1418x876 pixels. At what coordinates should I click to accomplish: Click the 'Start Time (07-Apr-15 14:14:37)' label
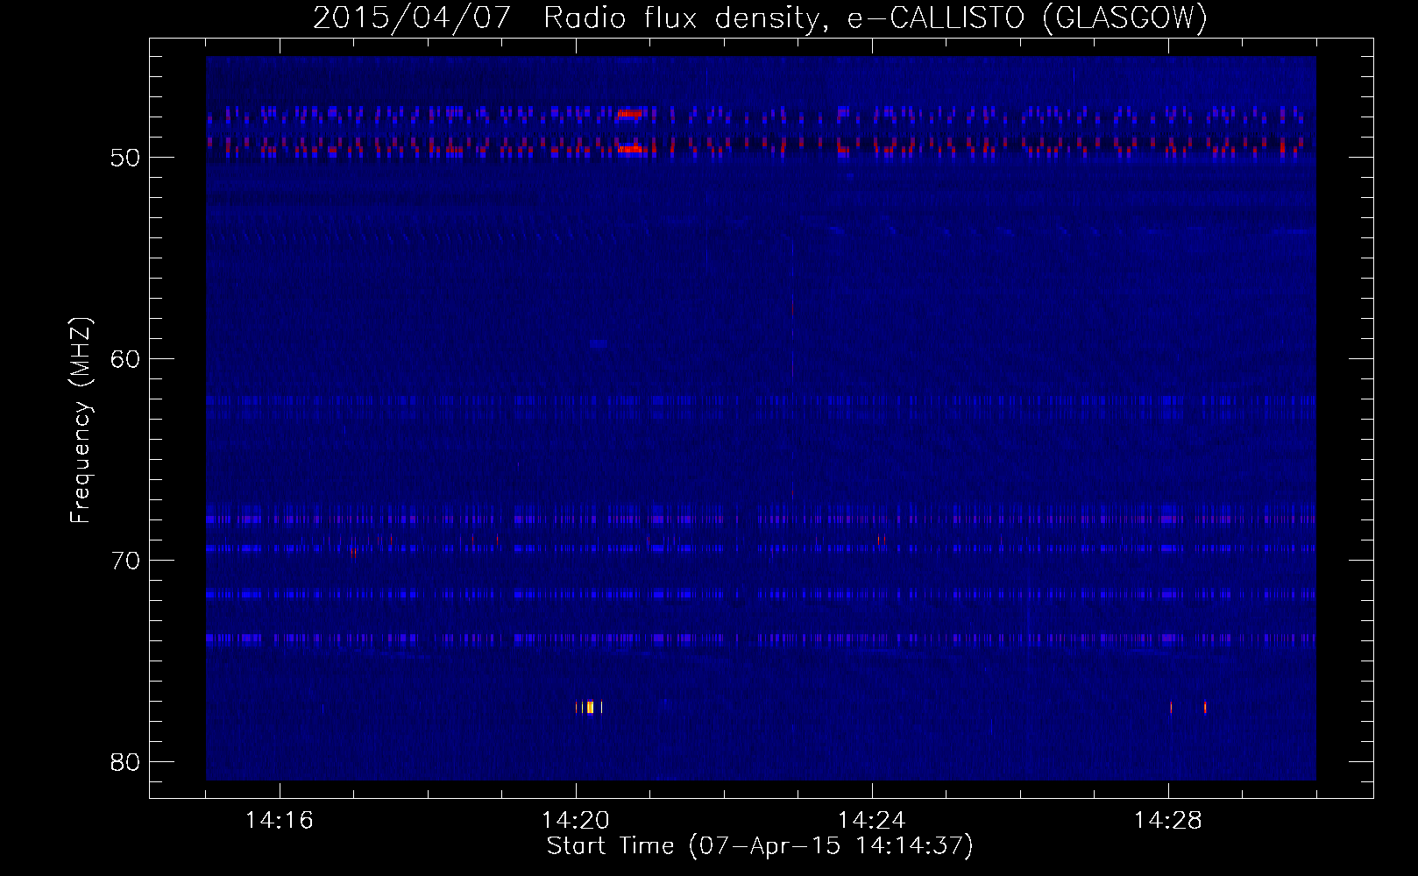point(760,846)
